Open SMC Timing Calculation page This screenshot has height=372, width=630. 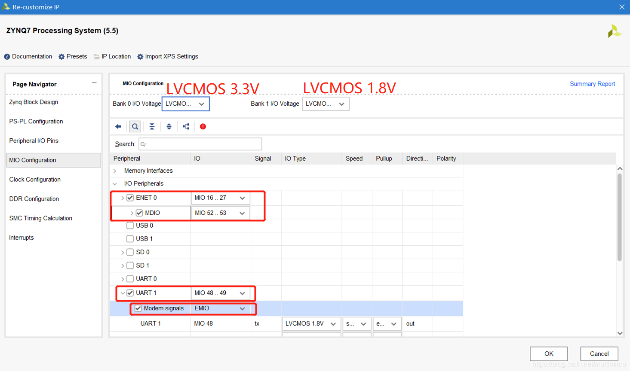point(41,218)
